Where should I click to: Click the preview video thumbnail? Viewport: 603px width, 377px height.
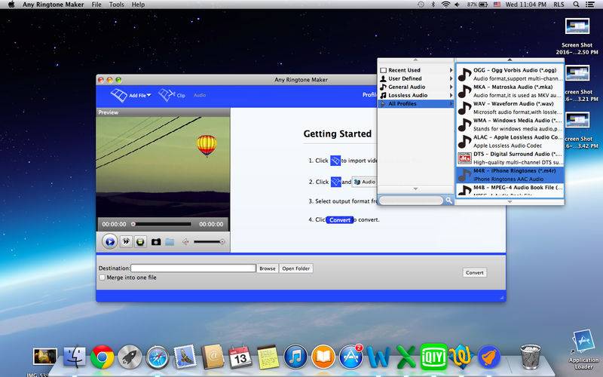tap(163, 166)
